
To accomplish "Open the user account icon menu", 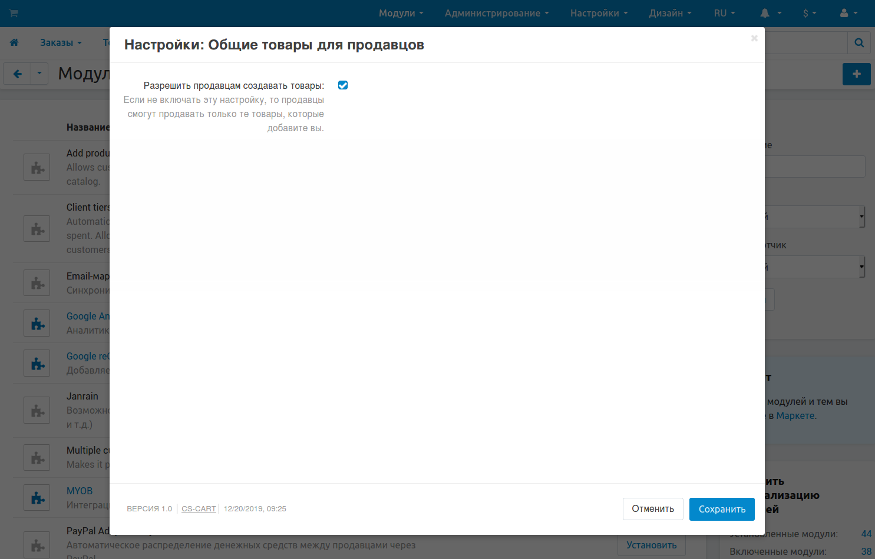I will click(x=848, y=13).
